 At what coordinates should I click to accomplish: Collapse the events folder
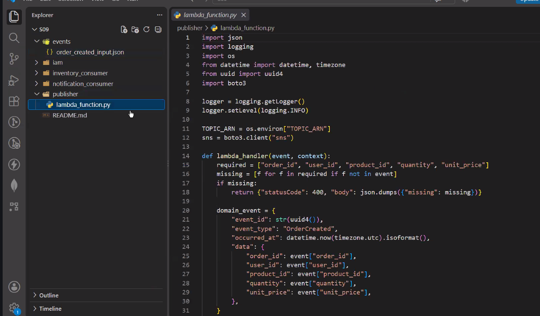click(x=37, y=42)
